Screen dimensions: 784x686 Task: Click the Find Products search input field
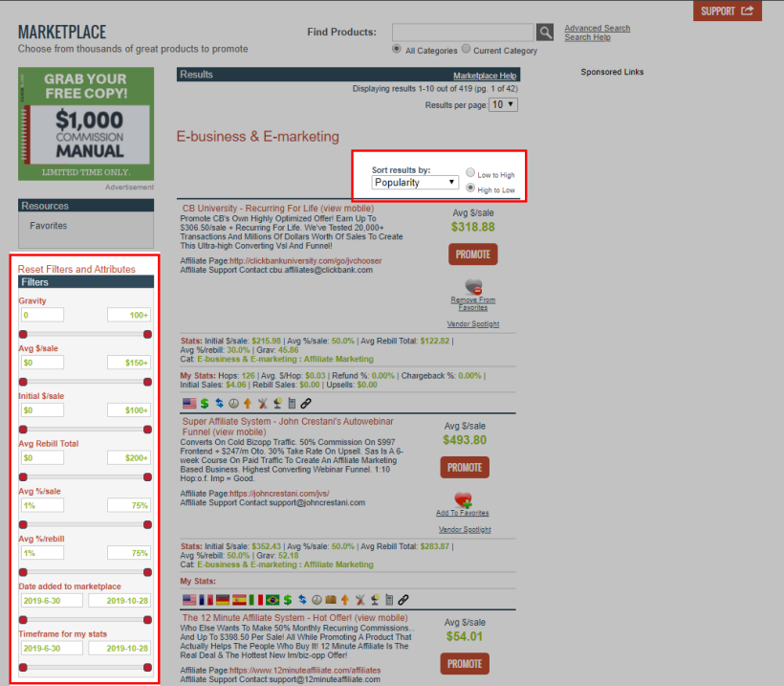point(463,32)
